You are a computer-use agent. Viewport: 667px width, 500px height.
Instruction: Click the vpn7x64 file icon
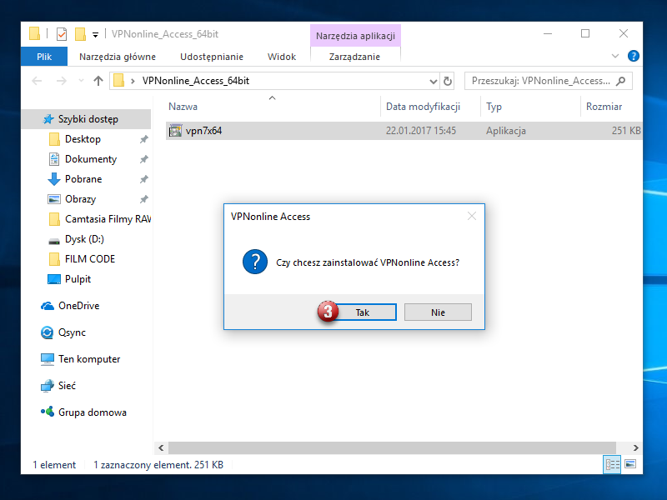coord(175,131)
